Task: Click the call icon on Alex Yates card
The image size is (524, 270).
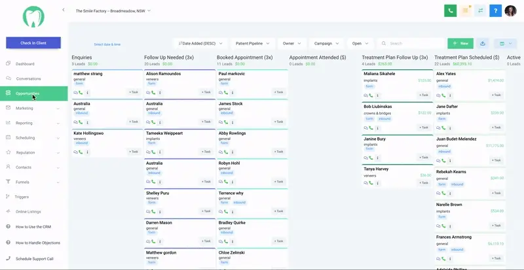Action: pyautogui.click(x=443, y=95)
